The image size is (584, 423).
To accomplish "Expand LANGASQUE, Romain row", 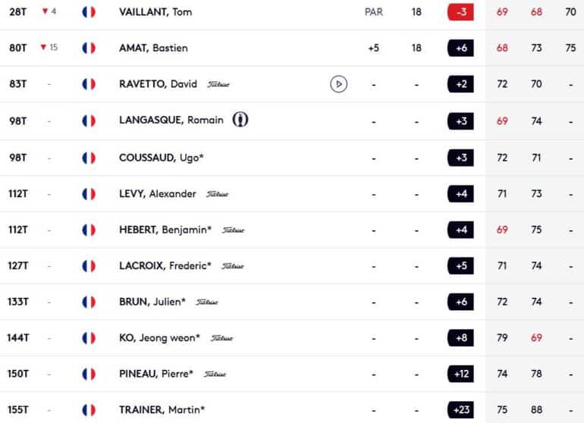I will 292,121.
